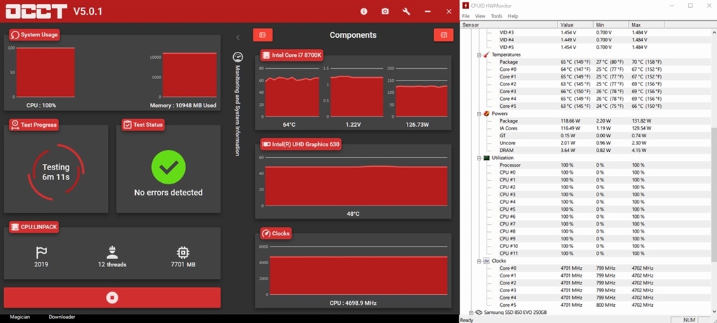Take a screenshot with the camera icon
717x323 pixels.
385,11
